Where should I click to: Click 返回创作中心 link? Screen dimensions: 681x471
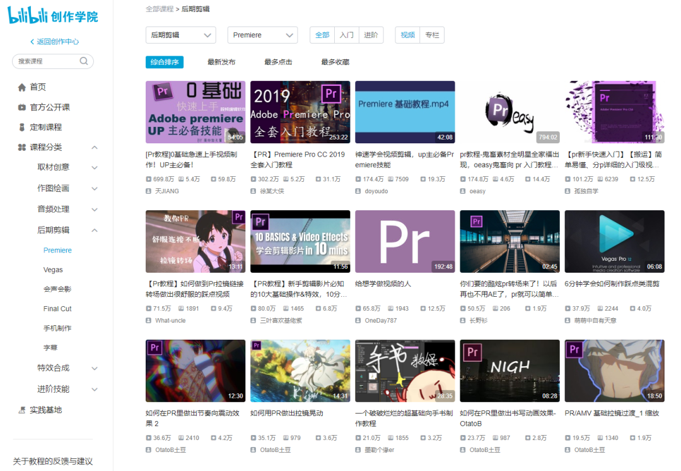[x=58, y=42]
